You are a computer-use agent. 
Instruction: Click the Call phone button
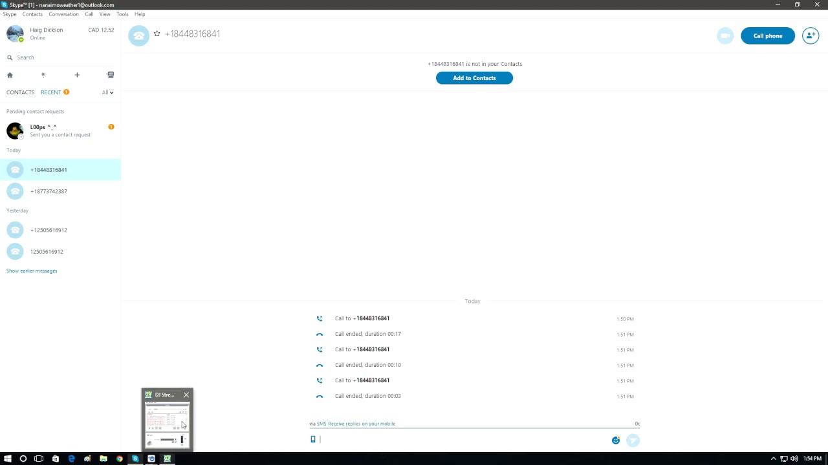[x=768, y=36]
